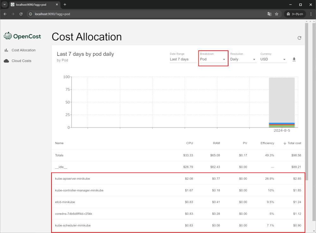Click the cloud icon next to Cloud Costs
Viewport: 316px width, 233px height.
pos(6,61)
